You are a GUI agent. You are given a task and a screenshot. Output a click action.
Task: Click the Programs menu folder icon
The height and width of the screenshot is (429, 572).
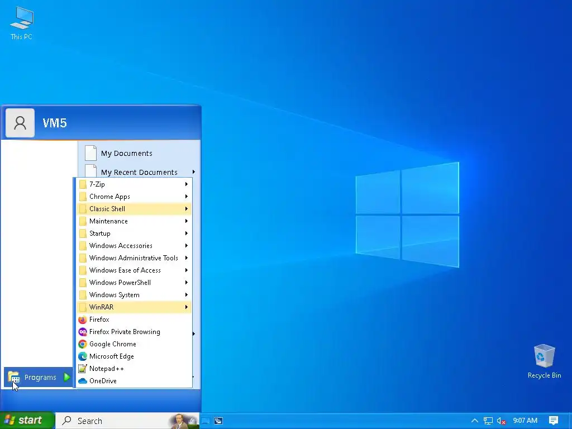pyautogui.click(x=14, y=377)
